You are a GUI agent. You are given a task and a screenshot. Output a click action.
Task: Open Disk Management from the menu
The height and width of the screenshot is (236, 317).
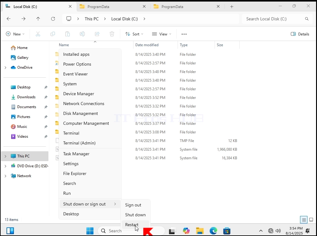(x=90, y=114)
